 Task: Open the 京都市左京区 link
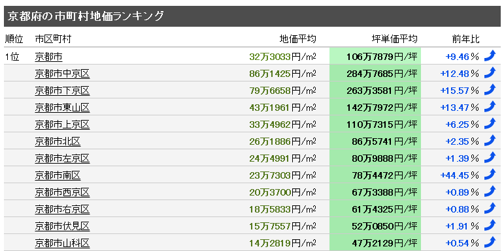[62, 158]
